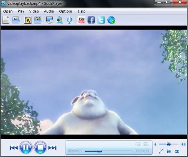Open the YouTube toolbar icon

81,20
